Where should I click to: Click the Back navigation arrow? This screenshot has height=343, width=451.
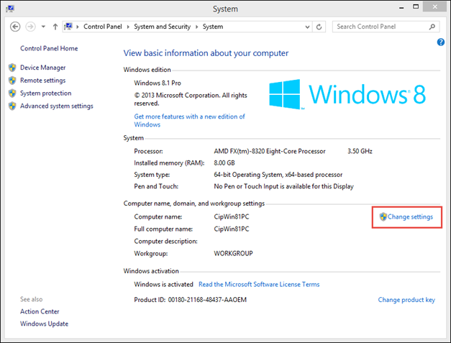click(15, 27)
